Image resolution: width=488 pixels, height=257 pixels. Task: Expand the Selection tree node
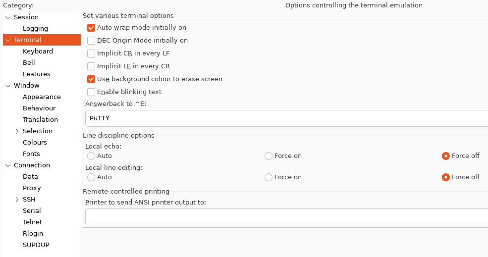pyautogui.click(x=17, y=131)
